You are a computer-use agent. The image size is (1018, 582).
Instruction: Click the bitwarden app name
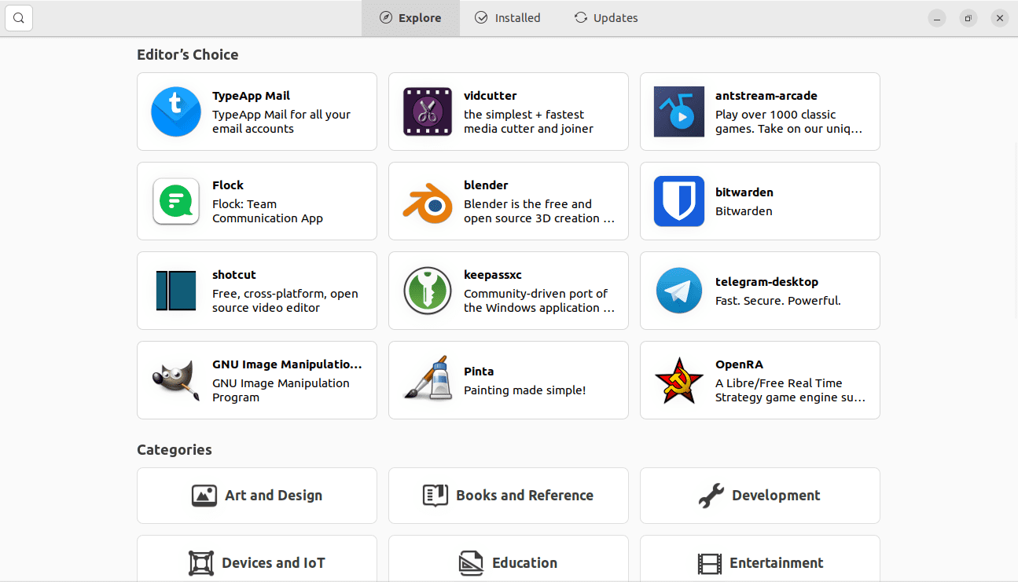coord(744,192)
